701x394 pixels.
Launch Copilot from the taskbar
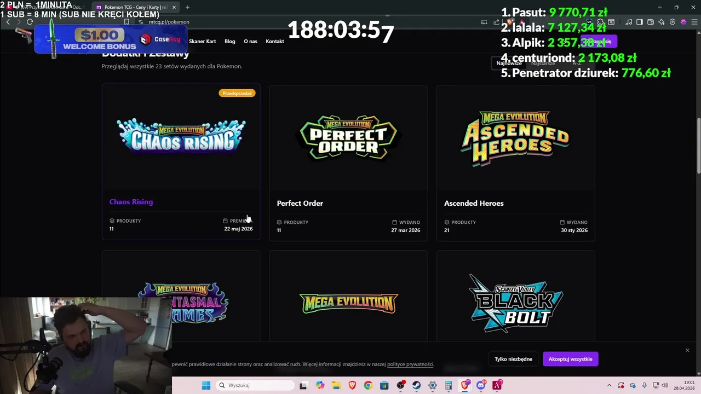click(320, 385)
